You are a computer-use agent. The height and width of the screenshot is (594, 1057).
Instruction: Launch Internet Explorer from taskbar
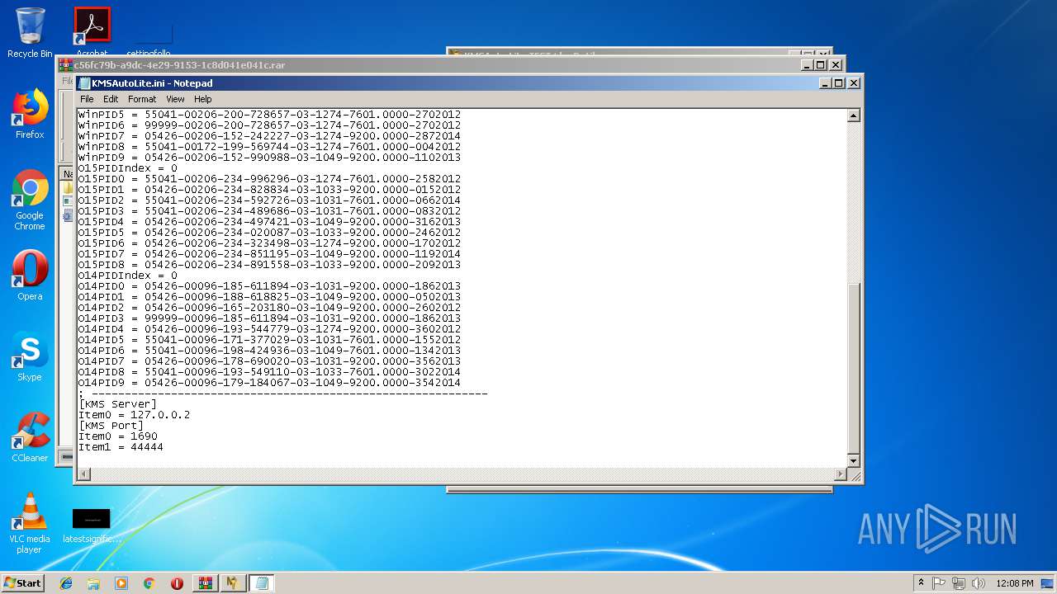66,583
